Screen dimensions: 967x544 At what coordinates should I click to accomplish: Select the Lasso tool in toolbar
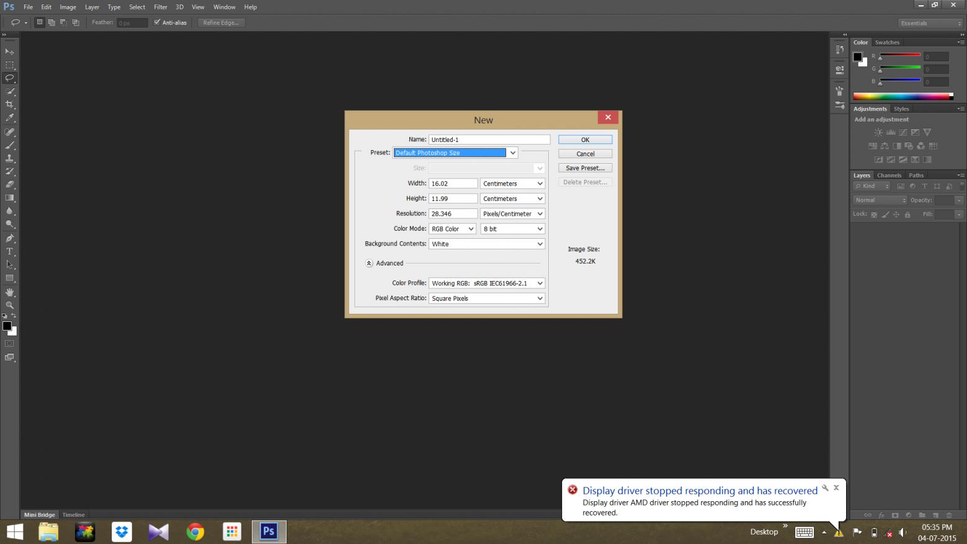tap(10, 78)
